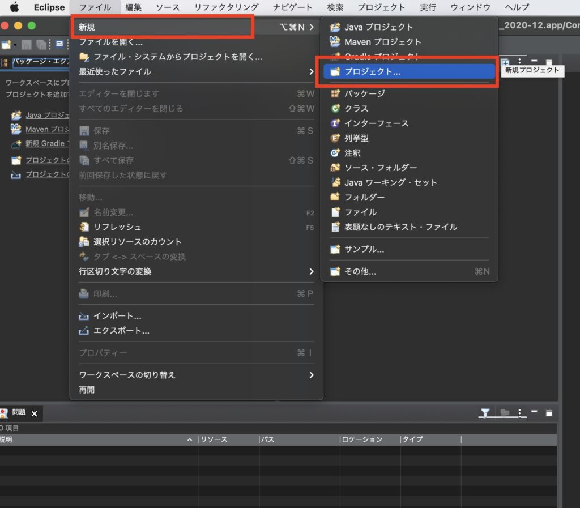Click the エクスポート... icon in the File menu
The width and height of the screenshot is (580, 508).
point(84,331)
